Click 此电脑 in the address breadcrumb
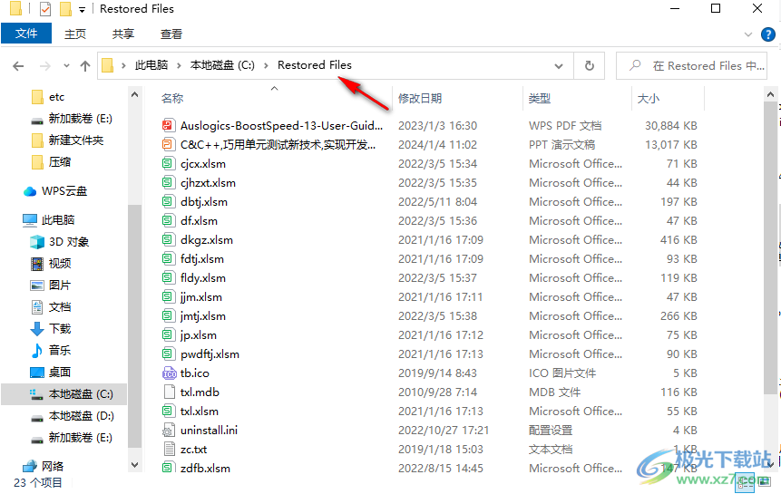781x494 pixels. click(151, 65)
